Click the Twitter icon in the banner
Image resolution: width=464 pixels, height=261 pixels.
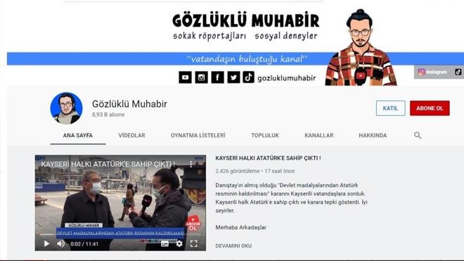click(233, 77)
